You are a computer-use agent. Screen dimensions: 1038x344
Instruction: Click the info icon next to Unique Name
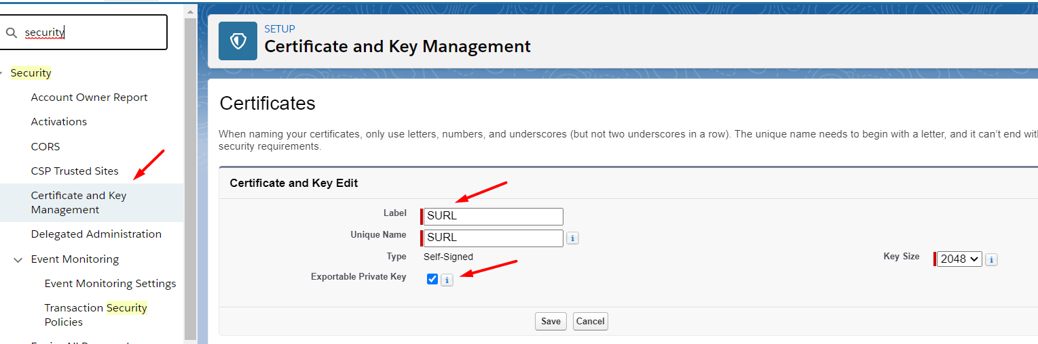click(x=572, y=238)
